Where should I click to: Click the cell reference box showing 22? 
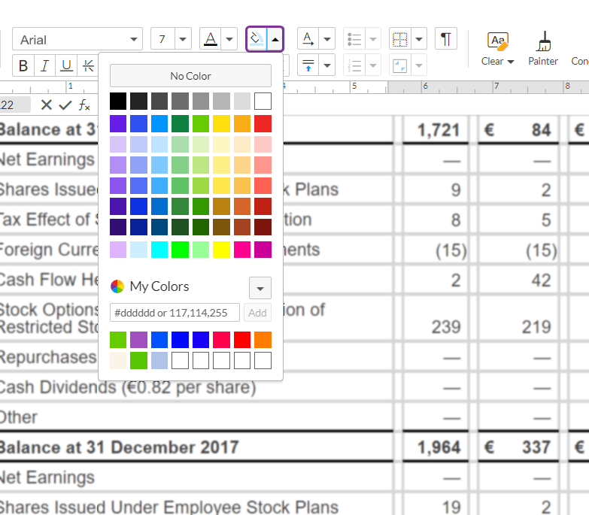point(14,105)
